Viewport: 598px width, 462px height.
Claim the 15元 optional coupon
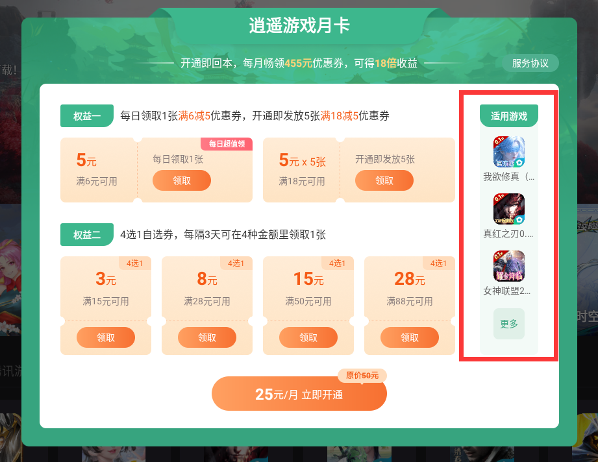[308, 337]
